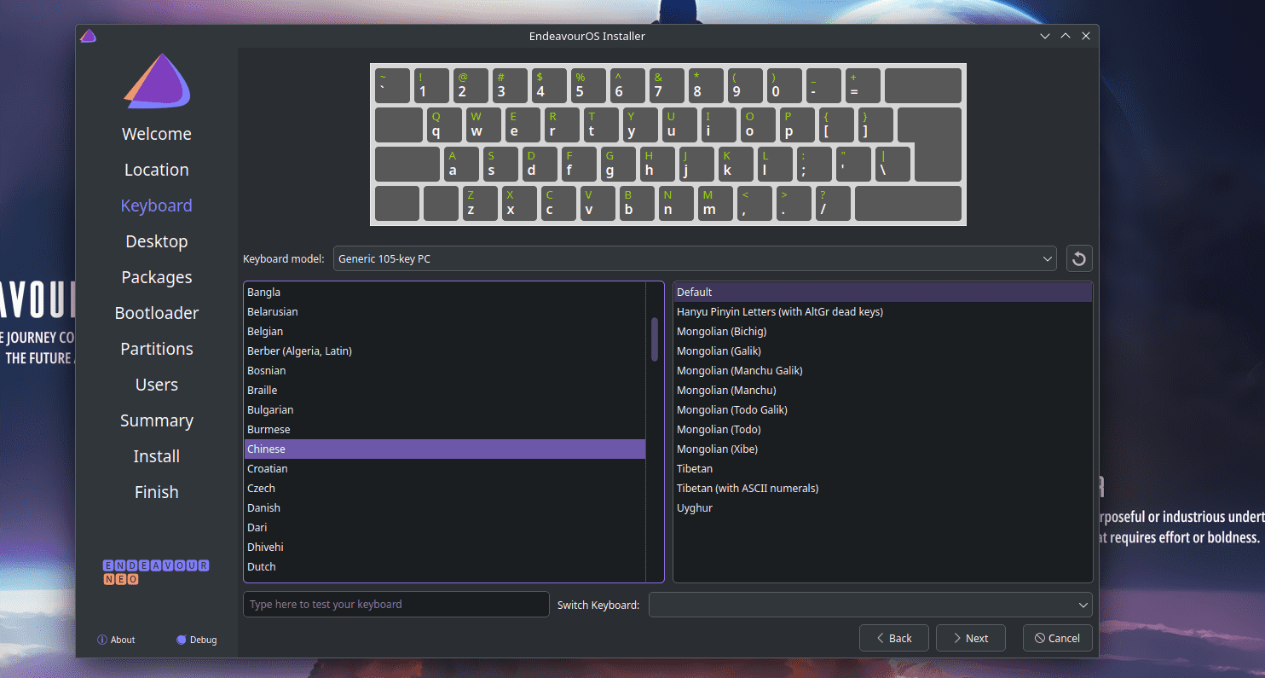Go to the Summary step
This screenshot has width=1265, height=678.
click(157, 420)
